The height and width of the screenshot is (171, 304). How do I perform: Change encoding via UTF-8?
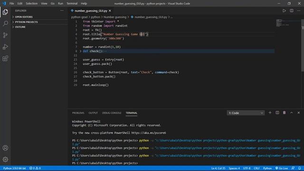coord(247,168)
